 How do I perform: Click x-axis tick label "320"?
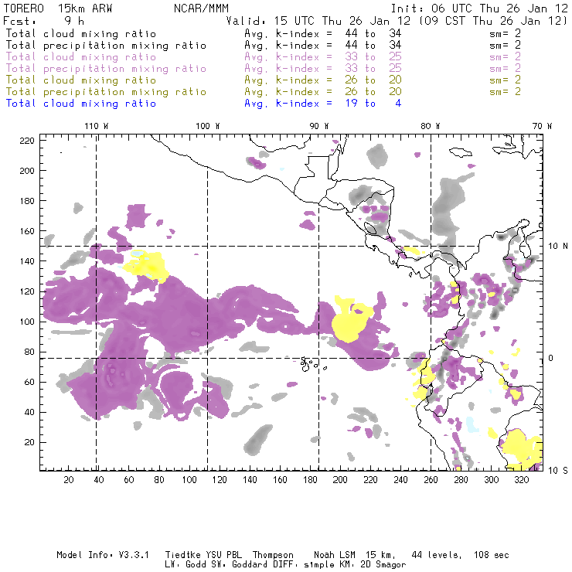tap(521, 480)
